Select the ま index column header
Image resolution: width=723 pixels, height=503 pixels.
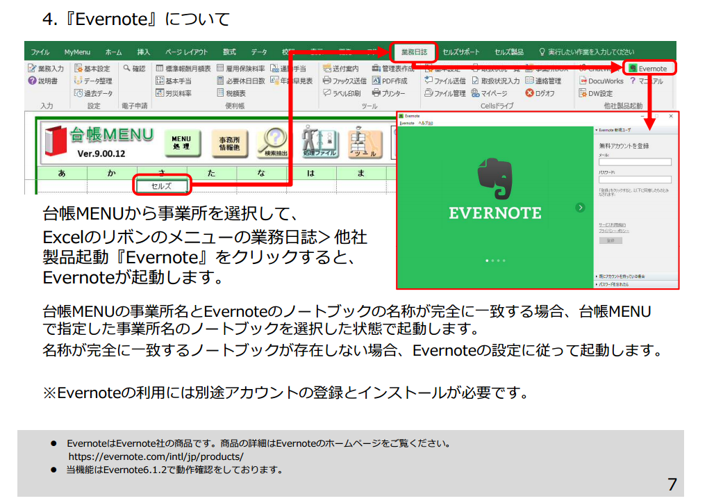(x=361, y=174)
